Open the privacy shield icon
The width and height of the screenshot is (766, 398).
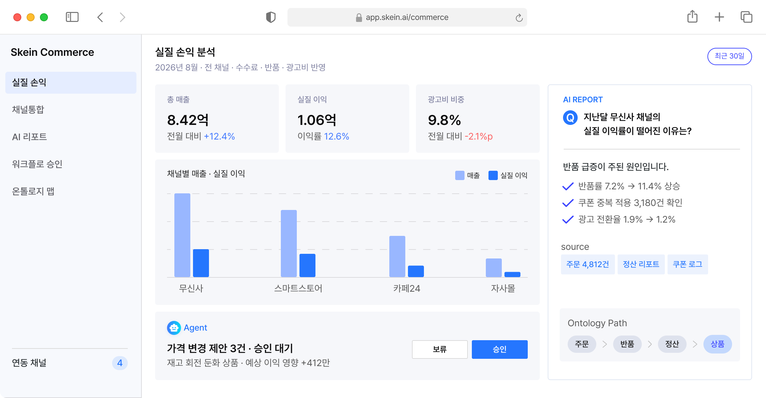tap(271, 17)
